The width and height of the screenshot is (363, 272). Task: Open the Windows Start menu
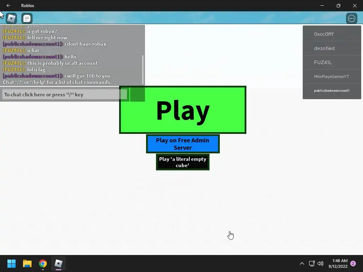point(11,263)
